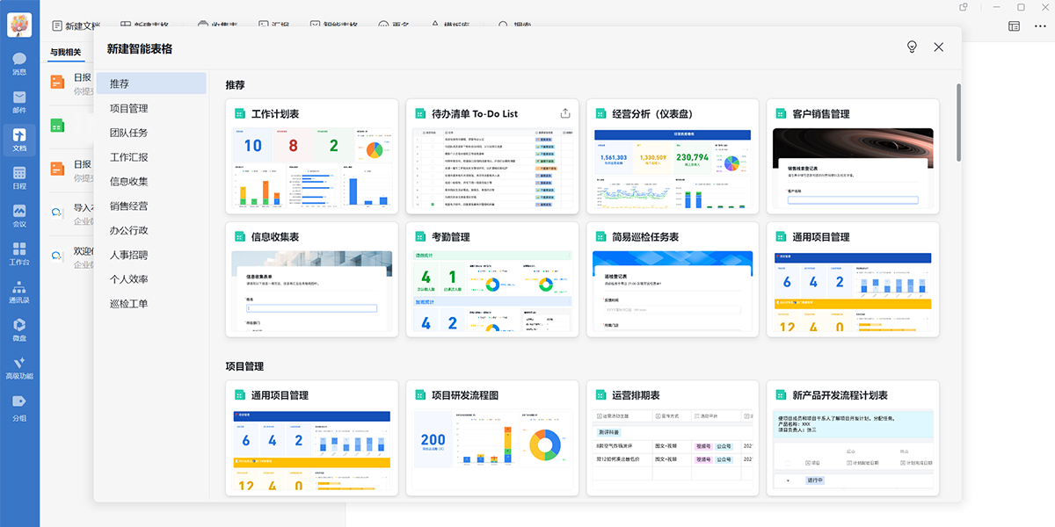Open Contacts (通讯录) sidebar icon

(x=19, y=290)
